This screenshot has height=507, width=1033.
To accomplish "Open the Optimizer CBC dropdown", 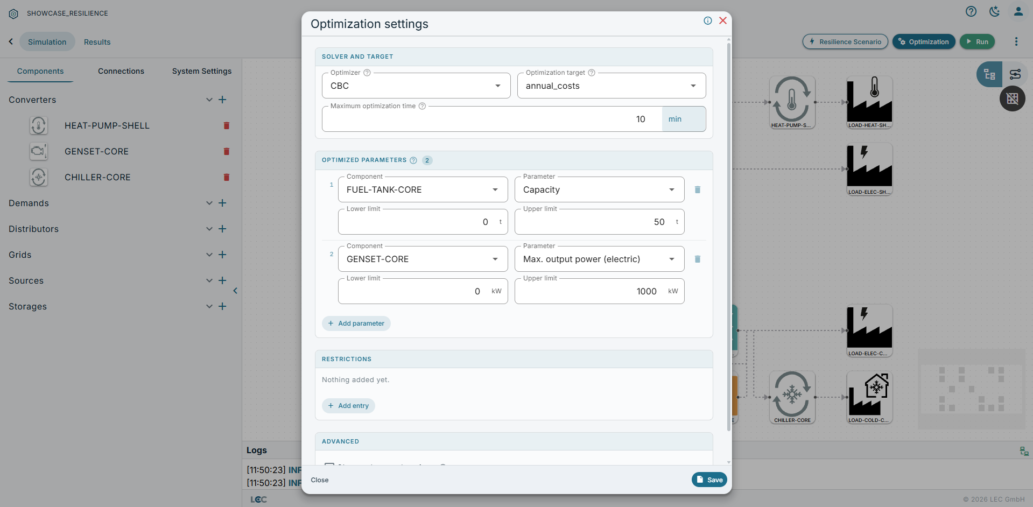I will point(416,86).
